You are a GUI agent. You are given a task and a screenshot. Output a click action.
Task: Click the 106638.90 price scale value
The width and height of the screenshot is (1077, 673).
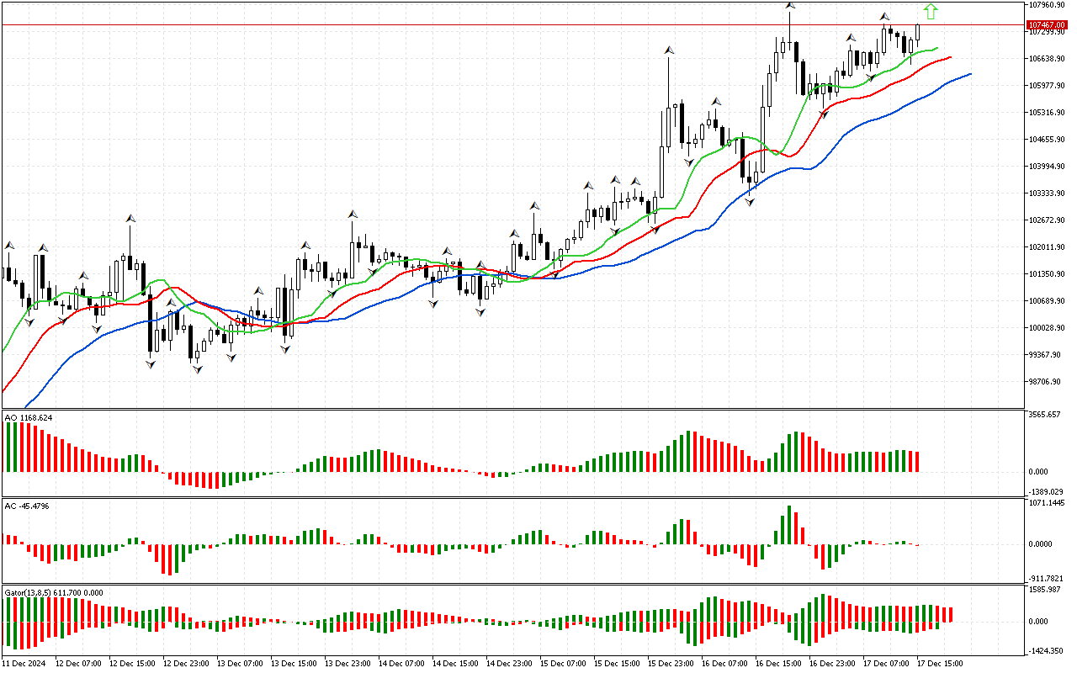[x=1048, y=59]
